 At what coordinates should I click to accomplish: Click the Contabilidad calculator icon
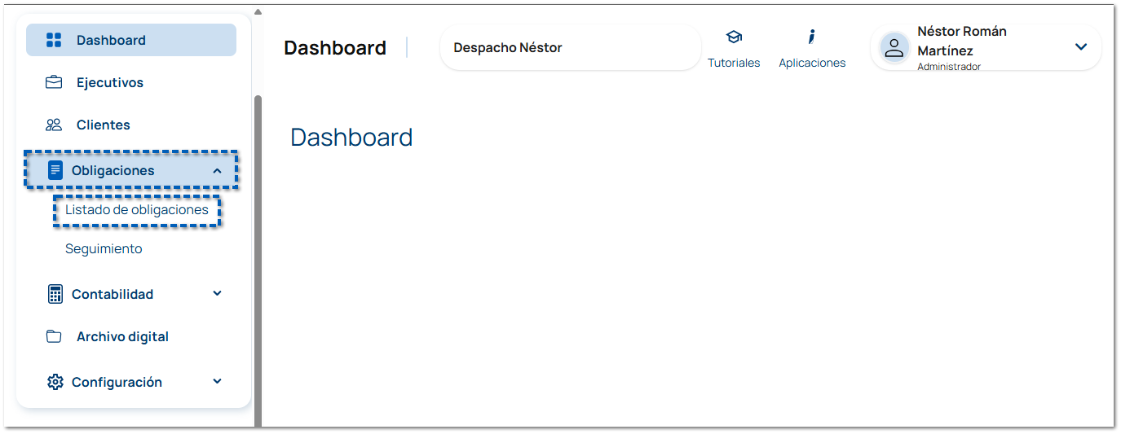tap(55, 294)
